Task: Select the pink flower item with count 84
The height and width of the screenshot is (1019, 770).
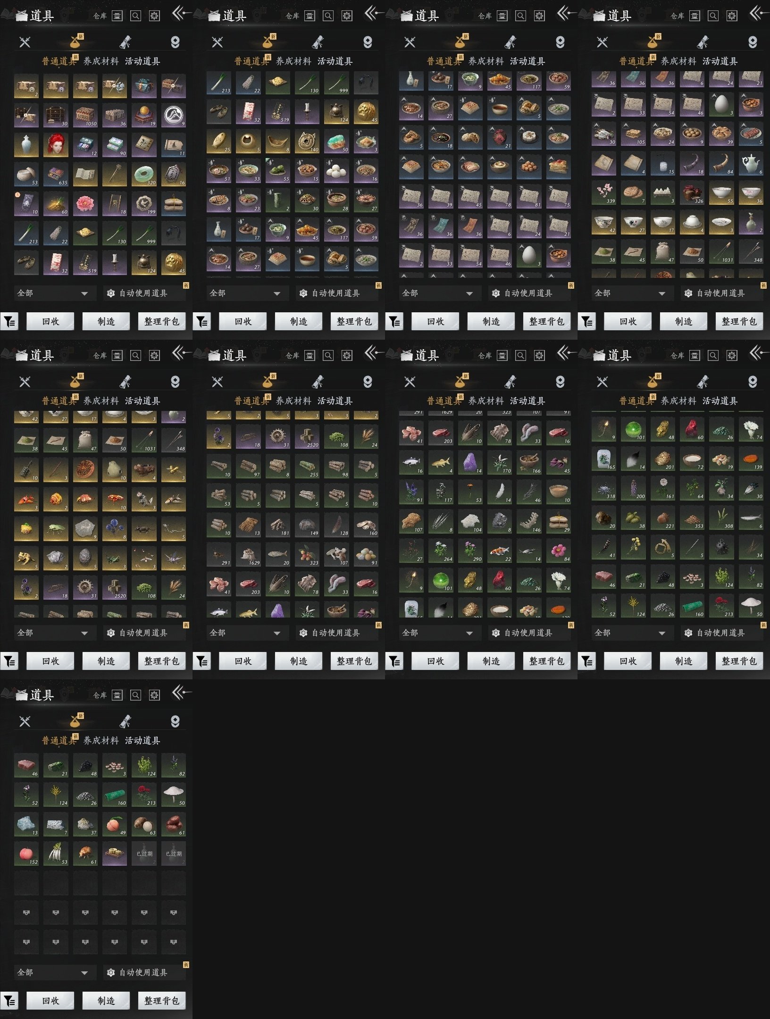Action: coord(559,551)
